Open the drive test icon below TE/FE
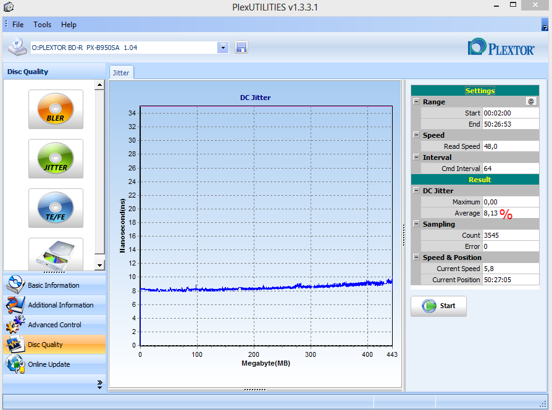This screenshot has width=552, height=410. [x=56, y=254]
